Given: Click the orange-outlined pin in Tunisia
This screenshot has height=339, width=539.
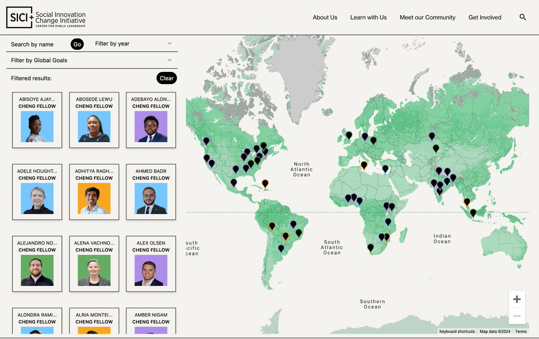Looking at the screenshot, I should [x=364, y=165].
